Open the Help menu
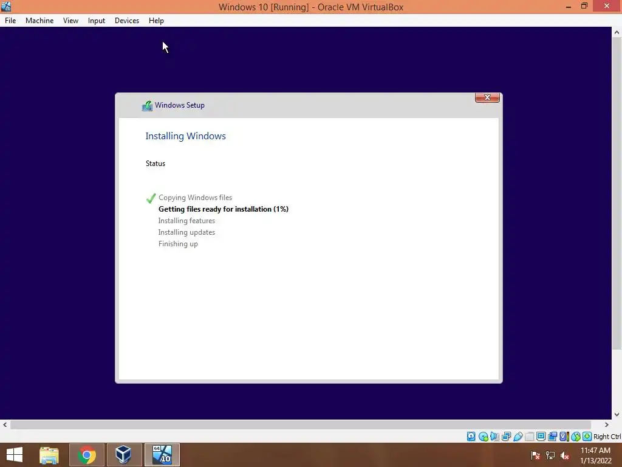 (156, 21)
